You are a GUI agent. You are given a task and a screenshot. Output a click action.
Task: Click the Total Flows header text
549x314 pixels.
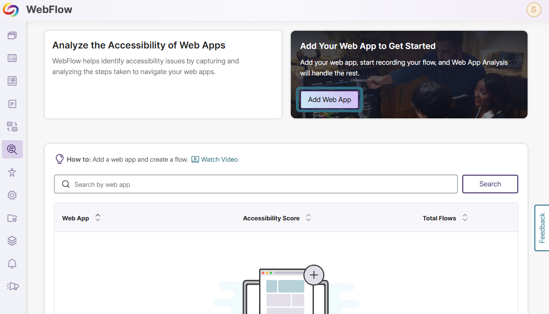click(x=439, y=218)
